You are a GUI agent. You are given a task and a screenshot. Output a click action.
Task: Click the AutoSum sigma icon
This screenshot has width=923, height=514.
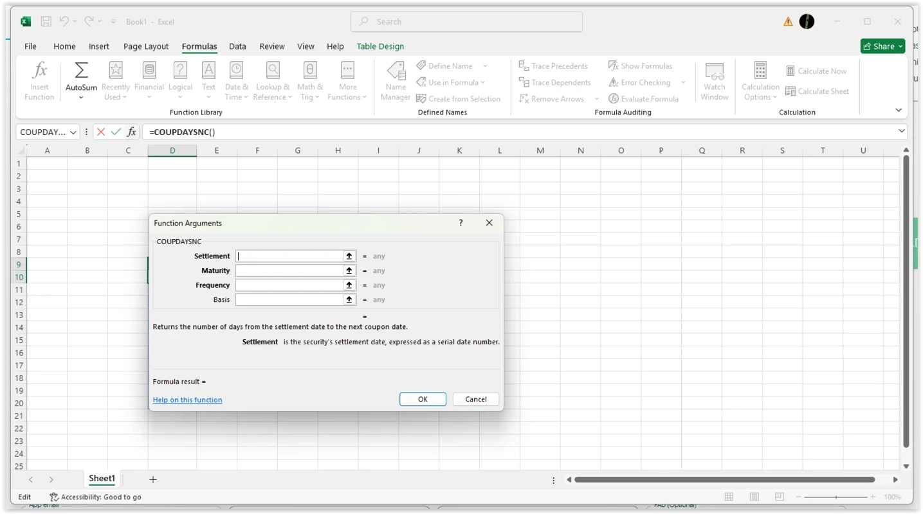point(81,70)
